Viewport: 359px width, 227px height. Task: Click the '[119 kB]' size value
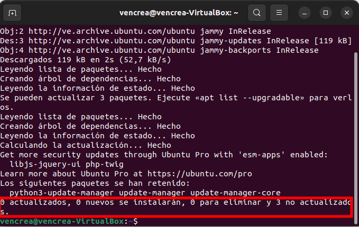(333, 41)
